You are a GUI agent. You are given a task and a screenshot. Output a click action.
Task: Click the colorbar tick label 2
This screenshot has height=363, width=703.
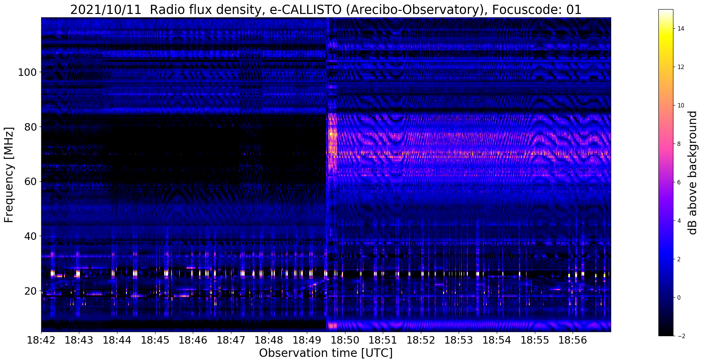tap(679, 259)
